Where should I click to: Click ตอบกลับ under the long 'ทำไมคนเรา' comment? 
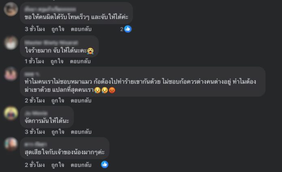81,101
